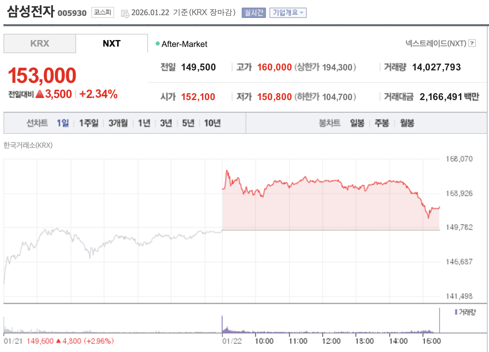Click the red up-arrow beside 3,500
This screenshot has width=489, height=352.
tap(39, 94)
